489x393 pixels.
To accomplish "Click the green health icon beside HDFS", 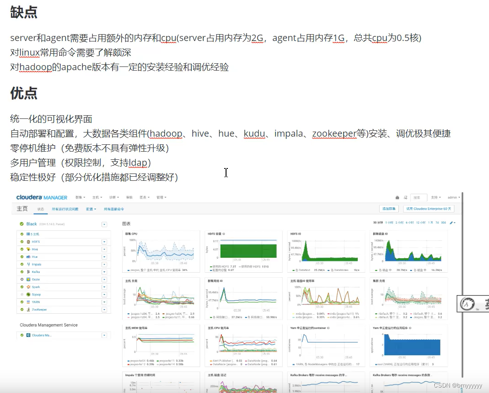I will click(x=22, y=242).
